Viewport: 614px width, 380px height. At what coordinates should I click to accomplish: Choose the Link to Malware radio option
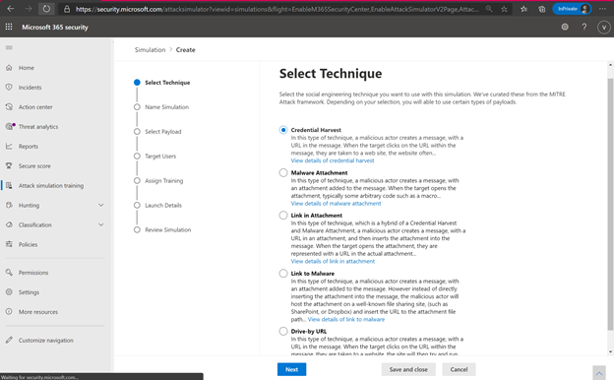click(x=283, y=274)
